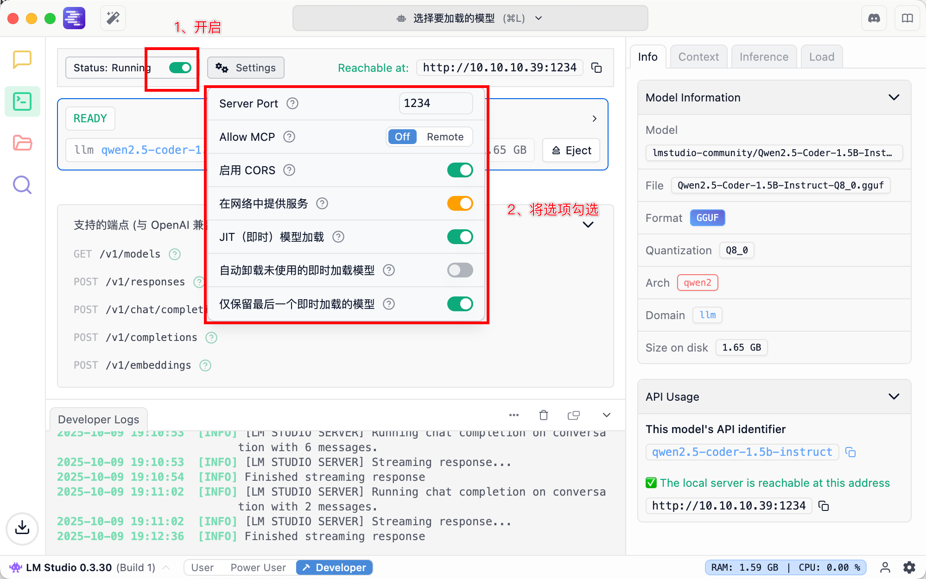
Task: Eject the loaded qwen2.5-coder model
Action: pos(571,150)
